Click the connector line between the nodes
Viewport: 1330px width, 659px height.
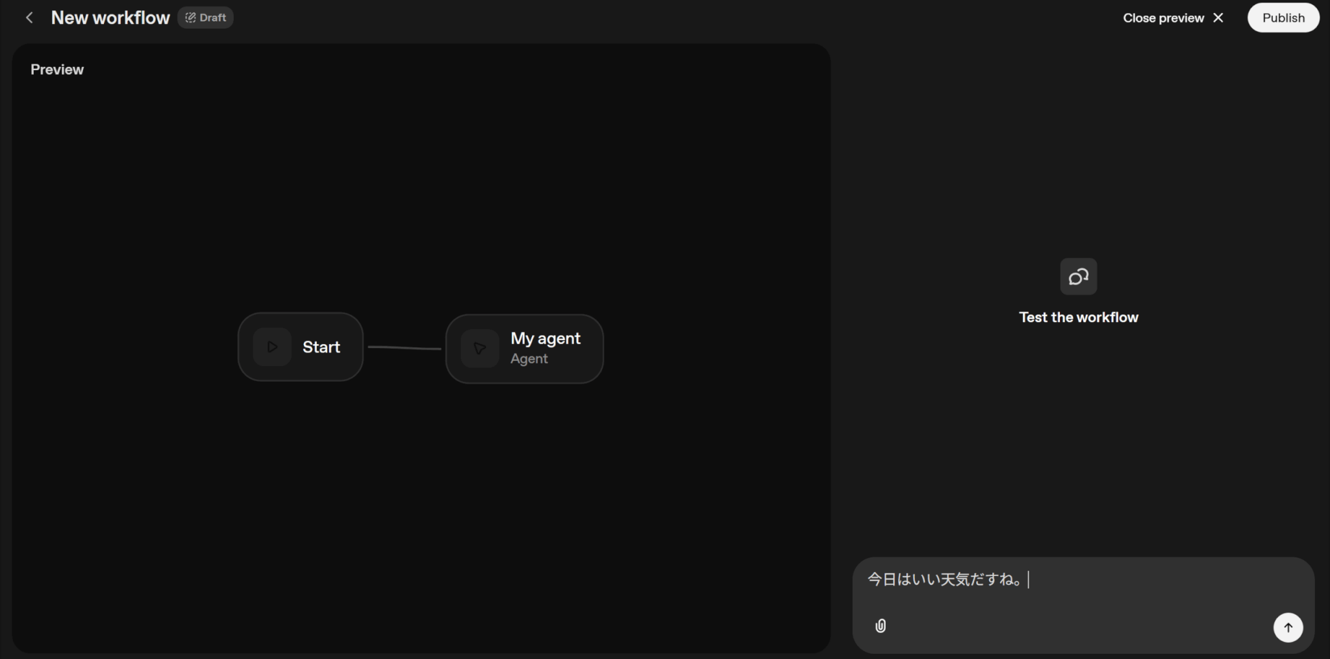(404, 348)
